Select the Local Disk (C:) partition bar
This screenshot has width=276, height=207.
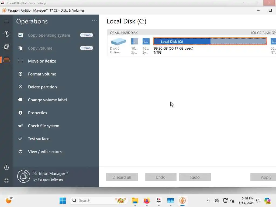click(210, 41)
